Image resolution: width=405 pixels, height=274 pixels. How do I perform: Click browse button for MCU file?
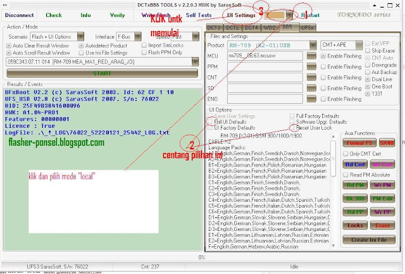[x=311, y=56]
